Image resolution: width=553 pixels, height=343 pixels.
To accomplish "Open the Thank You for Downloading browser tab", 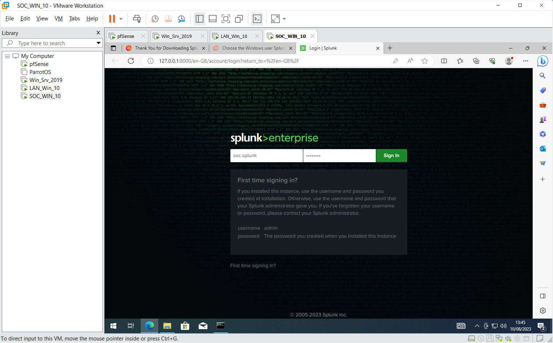I will [x=166, y=48].
